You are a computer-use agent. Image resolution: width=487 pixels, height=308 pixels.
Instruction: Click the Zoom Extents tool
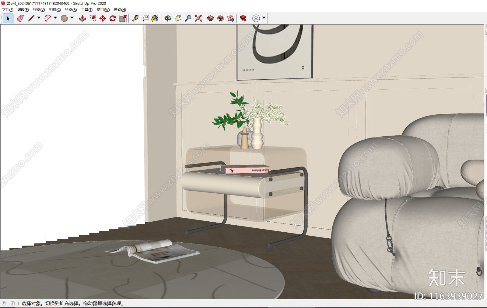pyautogui.click(x=198, y=19)
